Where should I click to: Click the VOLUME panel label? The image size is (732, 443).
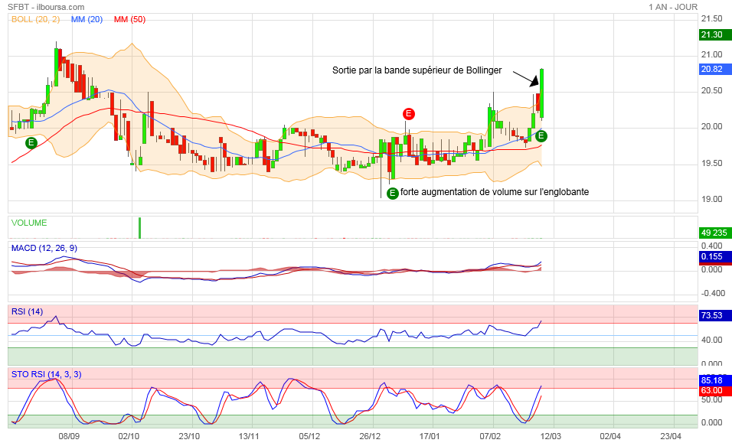coord(29,223)
